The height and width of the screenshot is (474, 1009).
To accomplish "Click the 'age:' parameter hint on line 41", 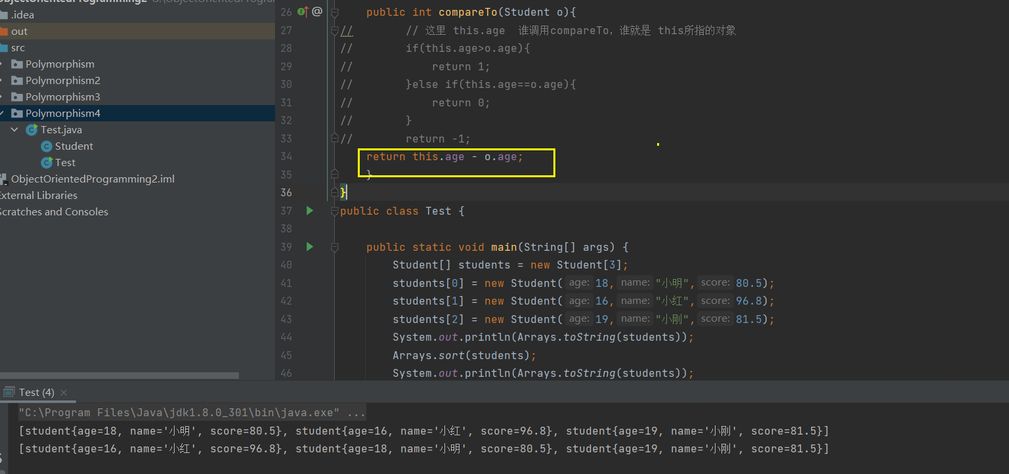I will click(x=579, y=282).
